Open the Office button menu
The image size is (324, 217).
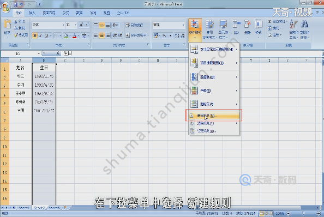tap(6, 8)
